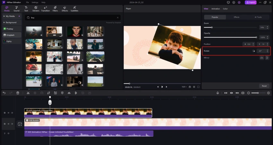273x145 pixels.
Task: Zoom in the timeline with plus icon
Action: (269, 93)
